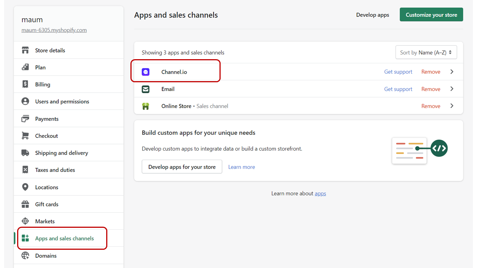Expand the Channel.io row chevron

coord(452,72)
